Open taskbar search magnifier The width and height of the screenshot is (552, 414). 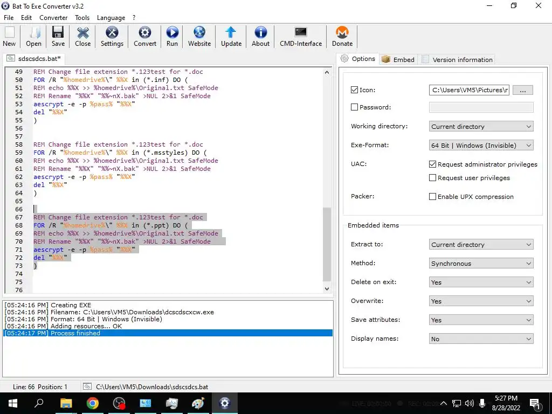[x=39, y=403]
